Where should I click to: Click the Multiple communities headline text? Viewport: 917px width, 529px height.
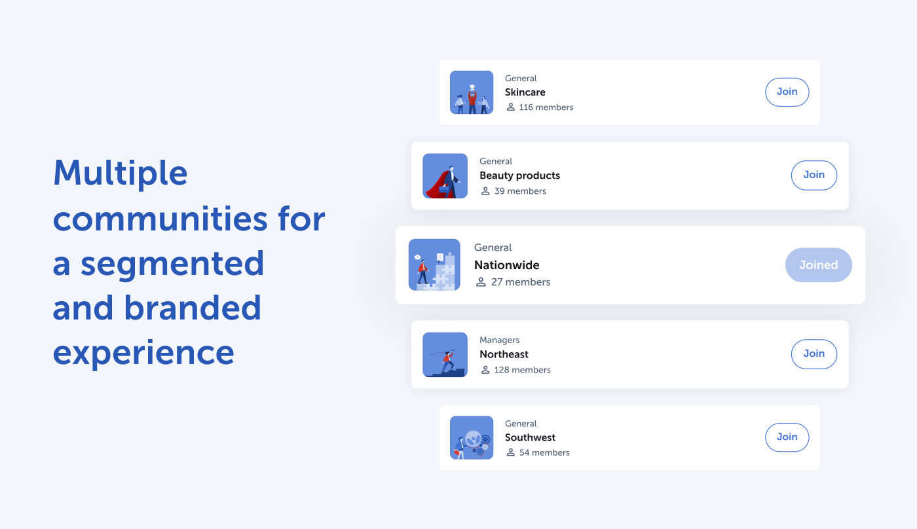click(189, 263)
